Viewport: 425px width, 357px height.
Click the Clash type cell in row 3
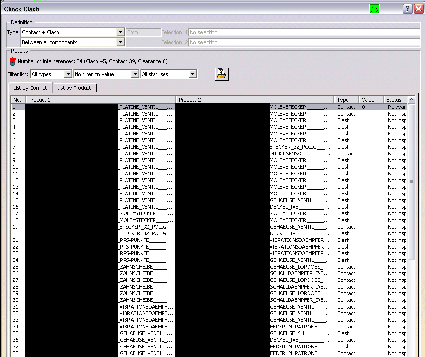click(343, 120)
